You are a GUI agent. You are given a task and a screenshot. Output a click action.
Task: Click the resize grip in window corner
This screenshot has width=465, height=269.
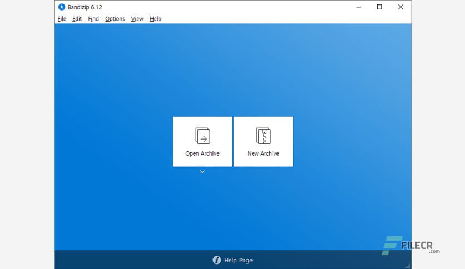click(408, 266)
